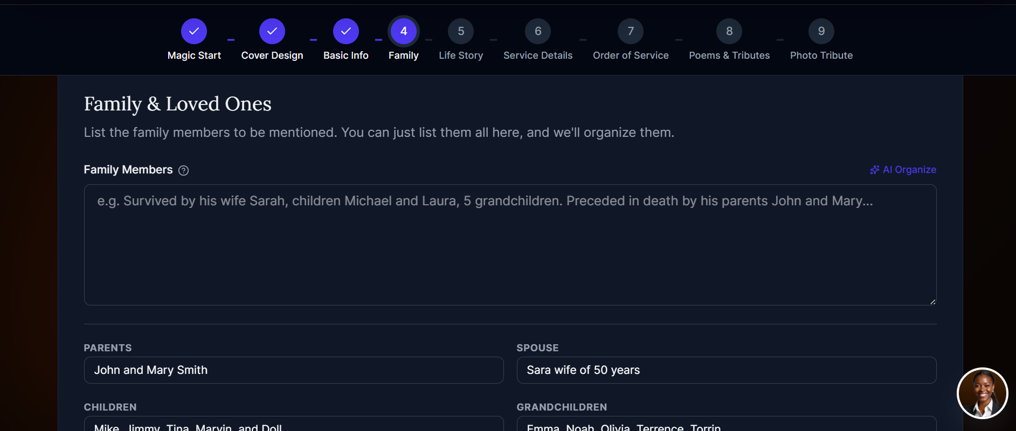Click the Family Members help question icon
This screenshot has height=431, width=1016.
pos(183,170)
